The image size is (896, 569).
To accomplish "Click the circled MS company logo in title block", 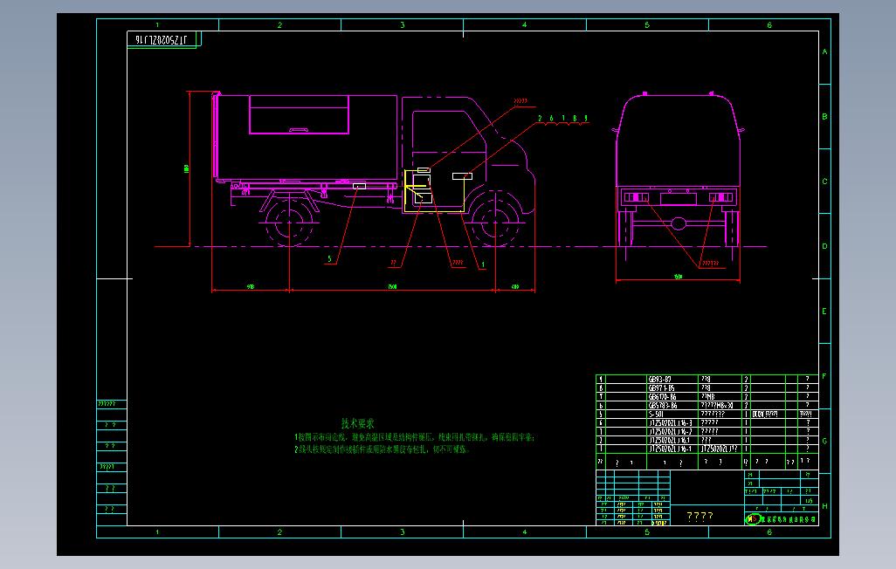I will click(753, 519).
